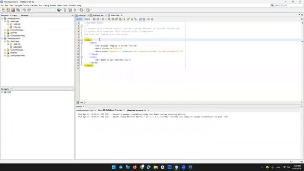Collapse the WebApplication1 project node
Image resolution: width=304 pixels, height=171 pixels.
coord(2,19)
